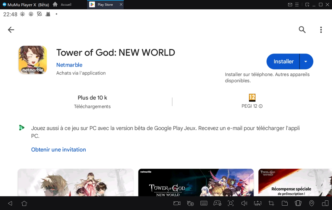Open the virtual keyboard settings
The height and width of the screenshot is (210, 332).
point(204,203)
